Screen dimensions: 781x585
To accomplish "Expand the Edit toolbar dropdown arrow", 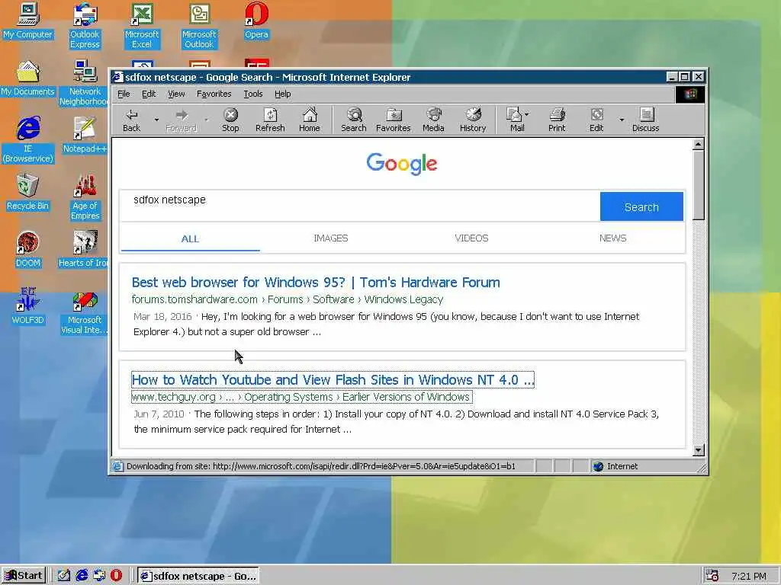I will pyautogui.click(x=621, y=120).
